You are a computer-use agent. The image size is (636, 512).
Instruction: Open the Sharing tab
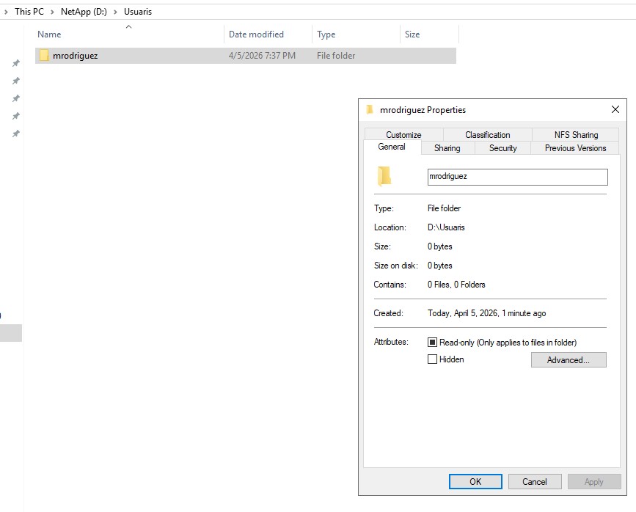[x=447, y=148]
